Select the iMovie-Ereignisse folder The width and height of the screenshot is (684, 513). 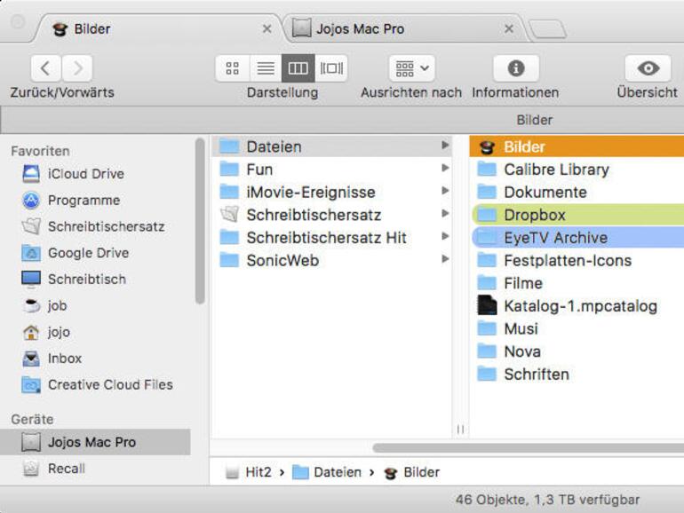pyautogui.click(x=331, y=193)
